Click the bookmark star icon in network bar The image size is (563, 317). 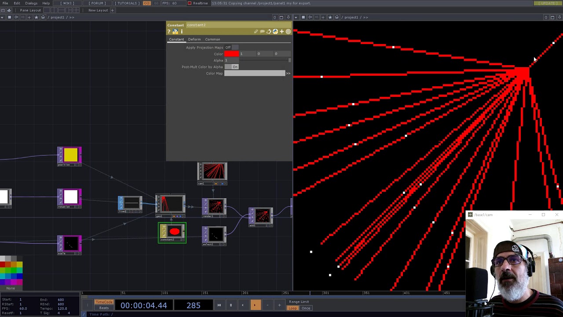pos(36,17)
